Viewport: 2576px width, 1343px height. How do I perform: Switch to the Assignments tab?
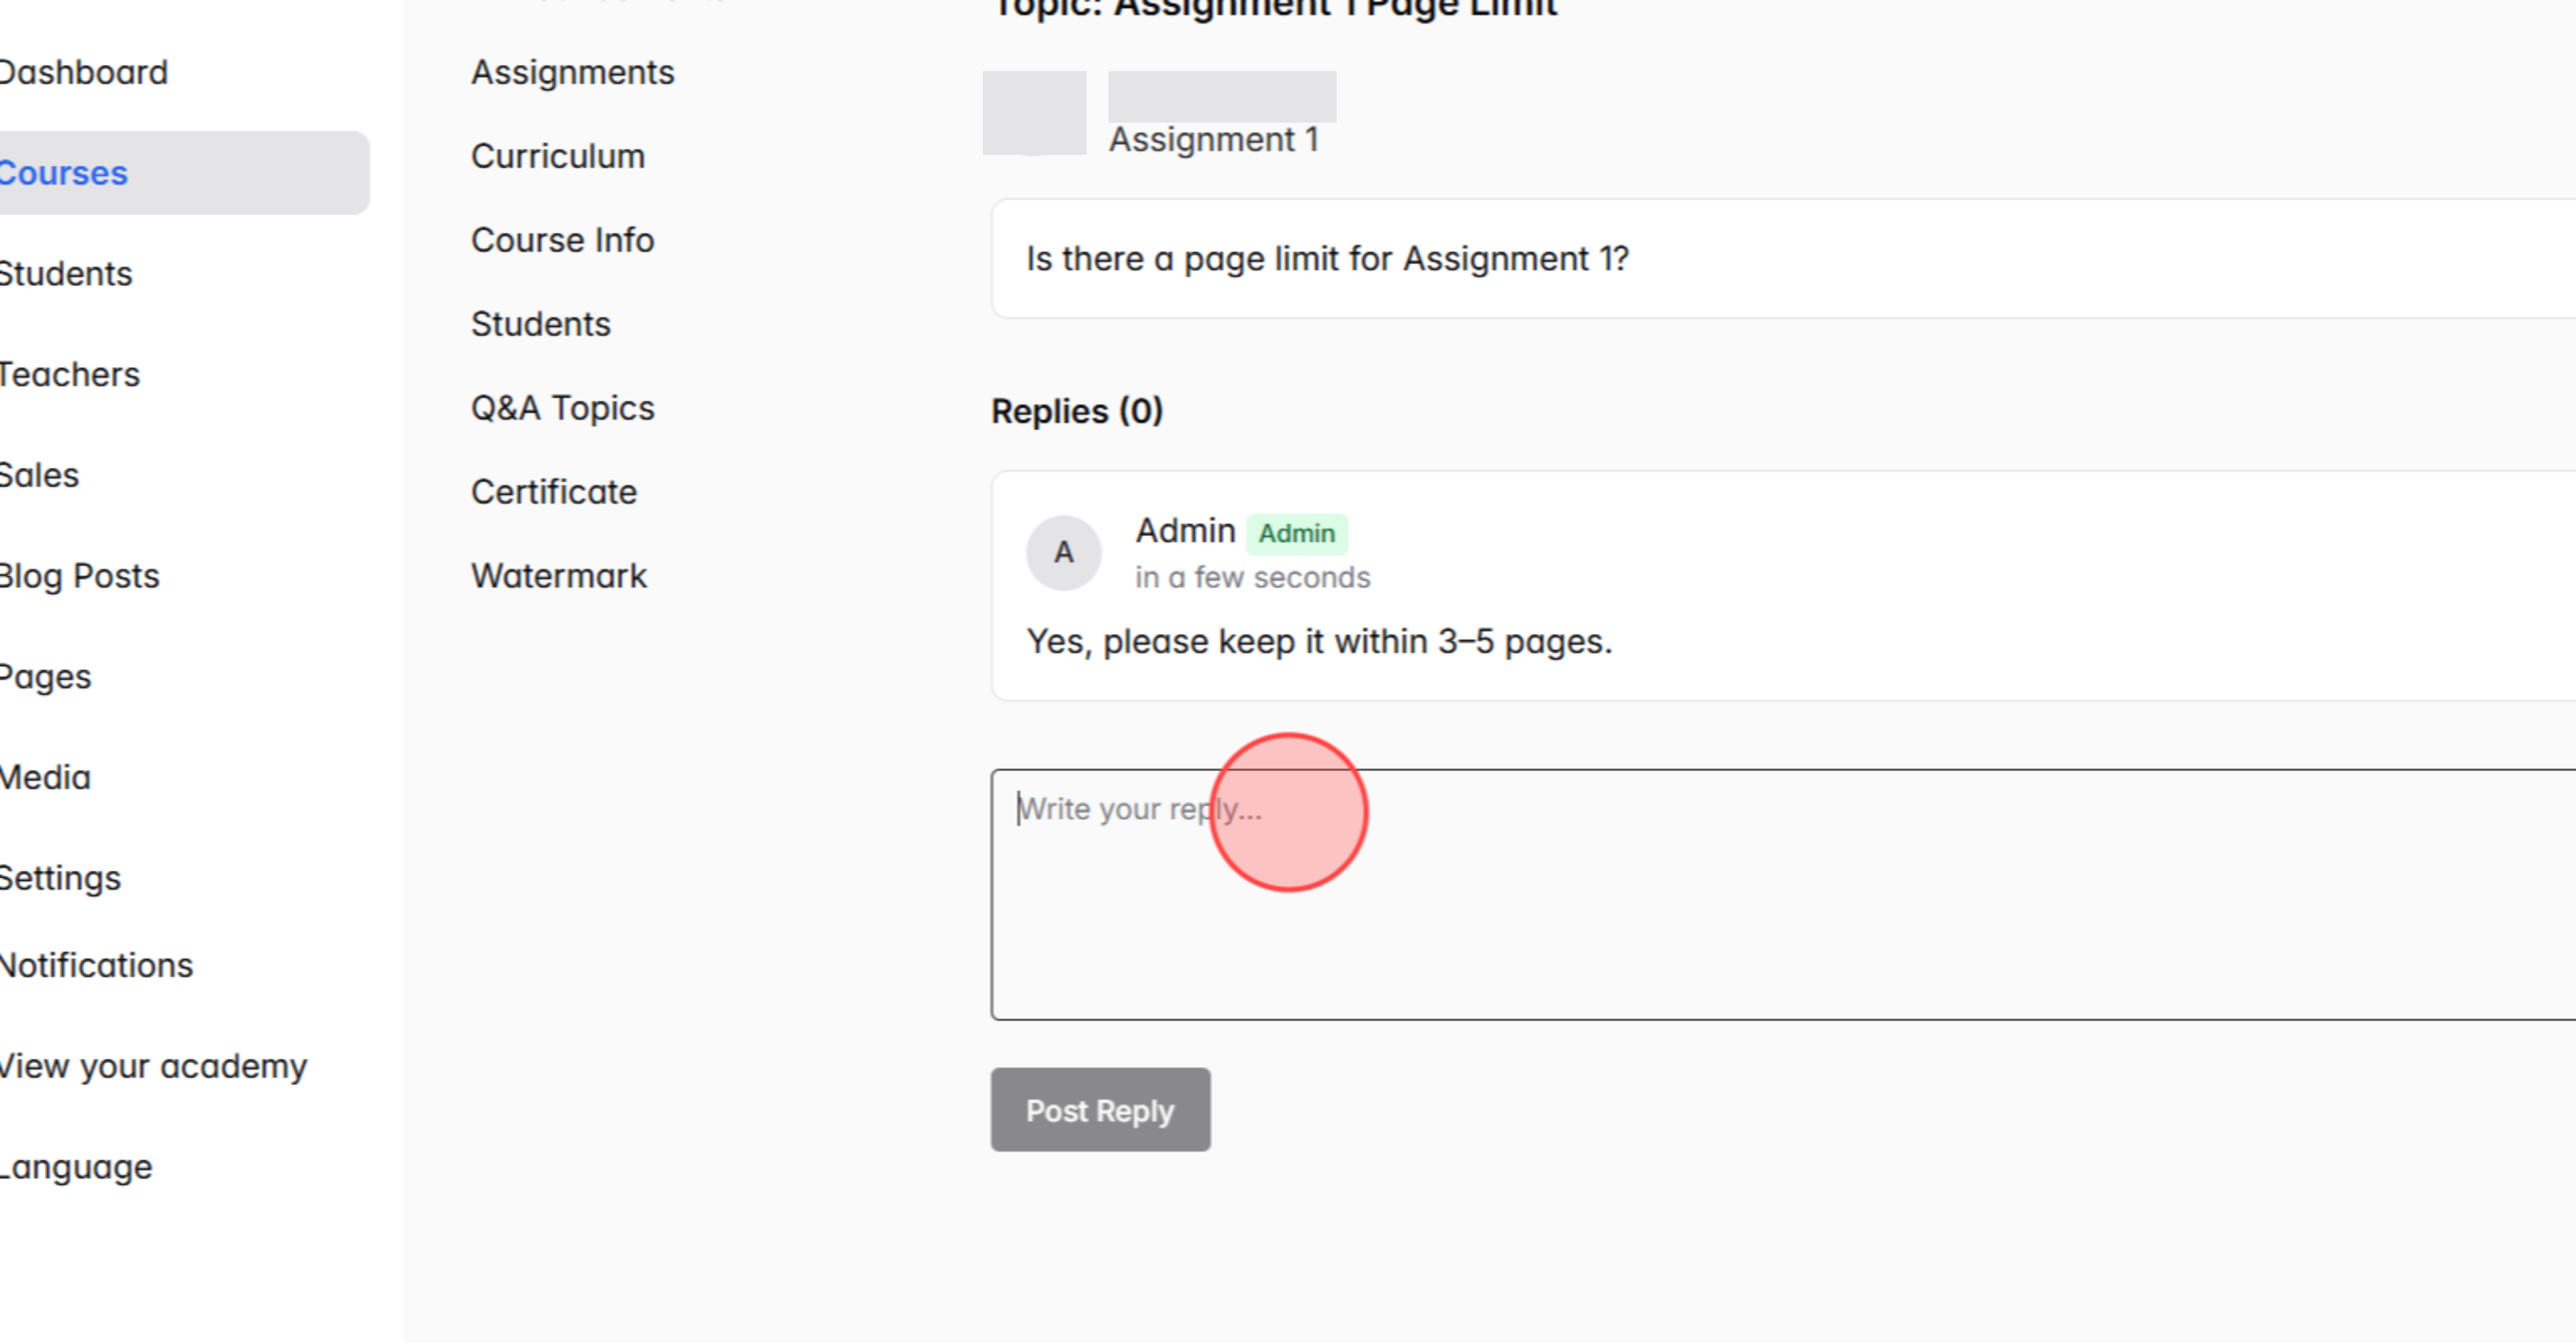point(572,71)
